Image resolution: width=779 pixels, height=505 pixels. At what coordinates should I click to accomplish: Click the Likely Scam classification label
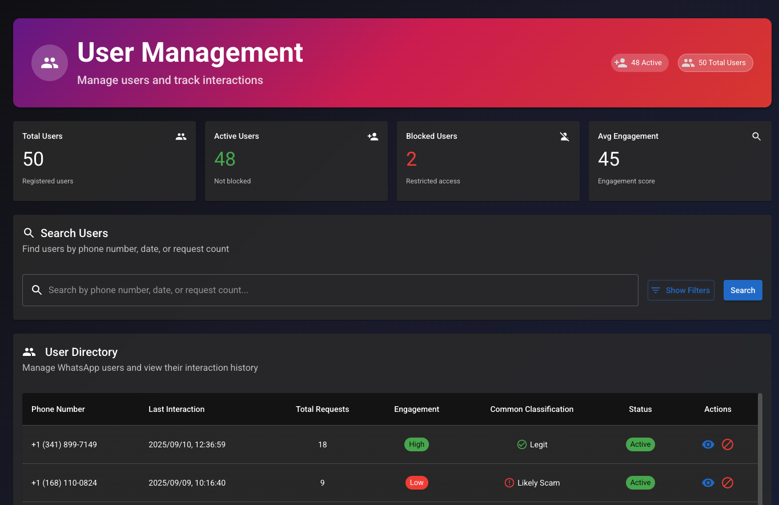539,483
